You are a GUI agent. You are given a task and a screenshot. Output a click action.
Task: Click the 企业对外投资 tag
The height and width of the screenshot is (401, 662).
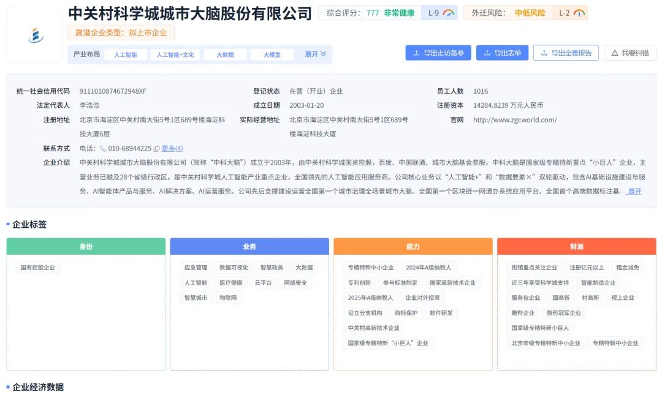point(422,298)
